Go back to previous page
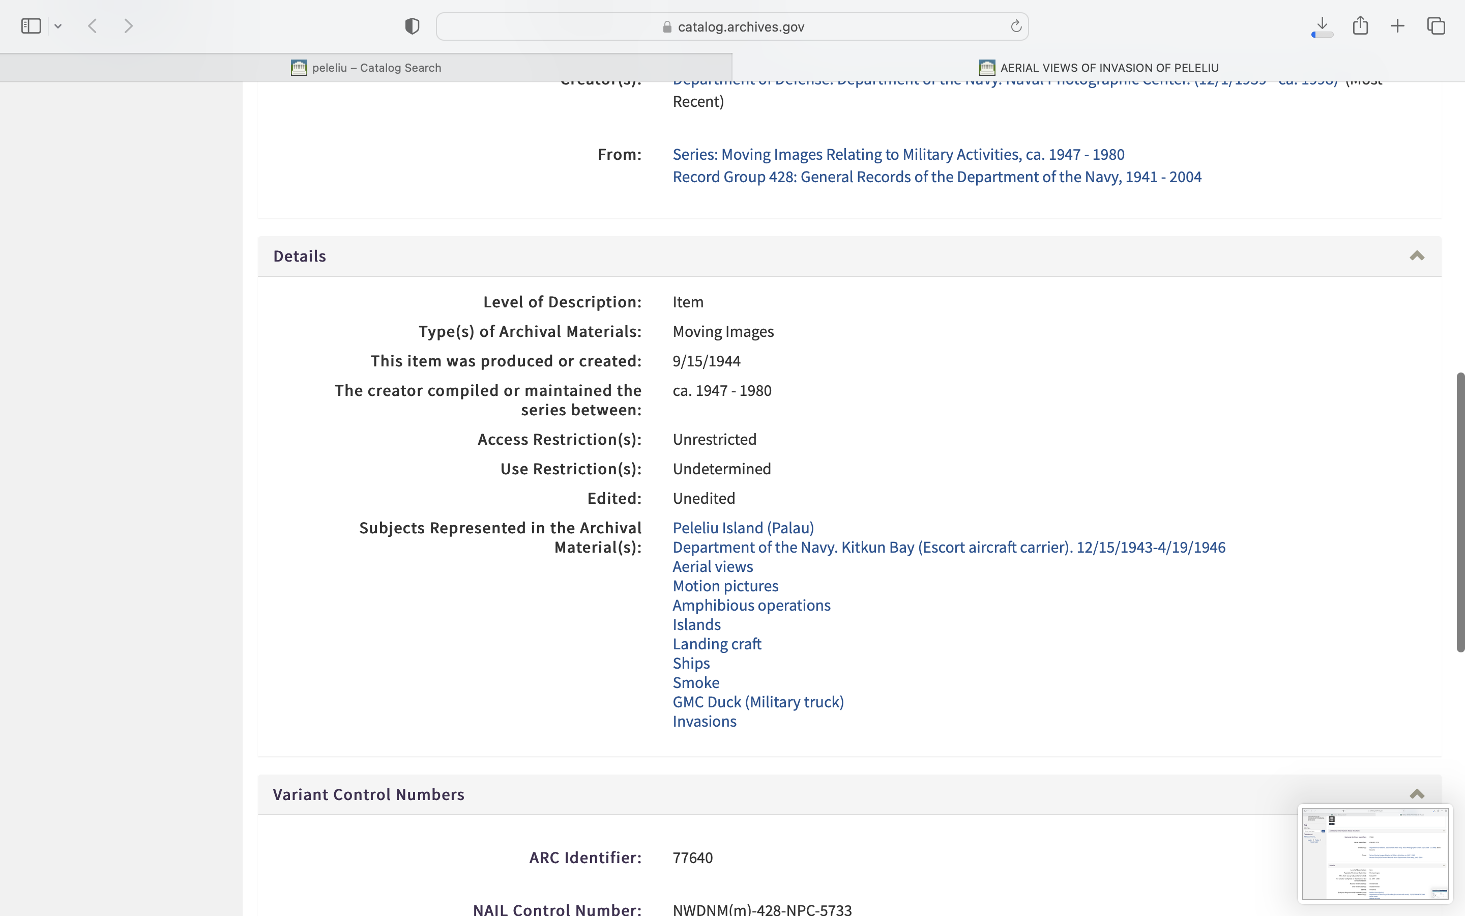The image size is (1465, 916). (x=93, y=26)
